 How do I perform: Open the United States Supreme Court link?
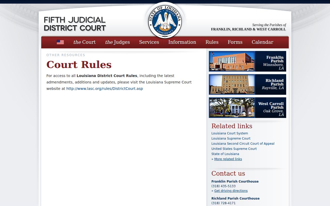[234, 149]
